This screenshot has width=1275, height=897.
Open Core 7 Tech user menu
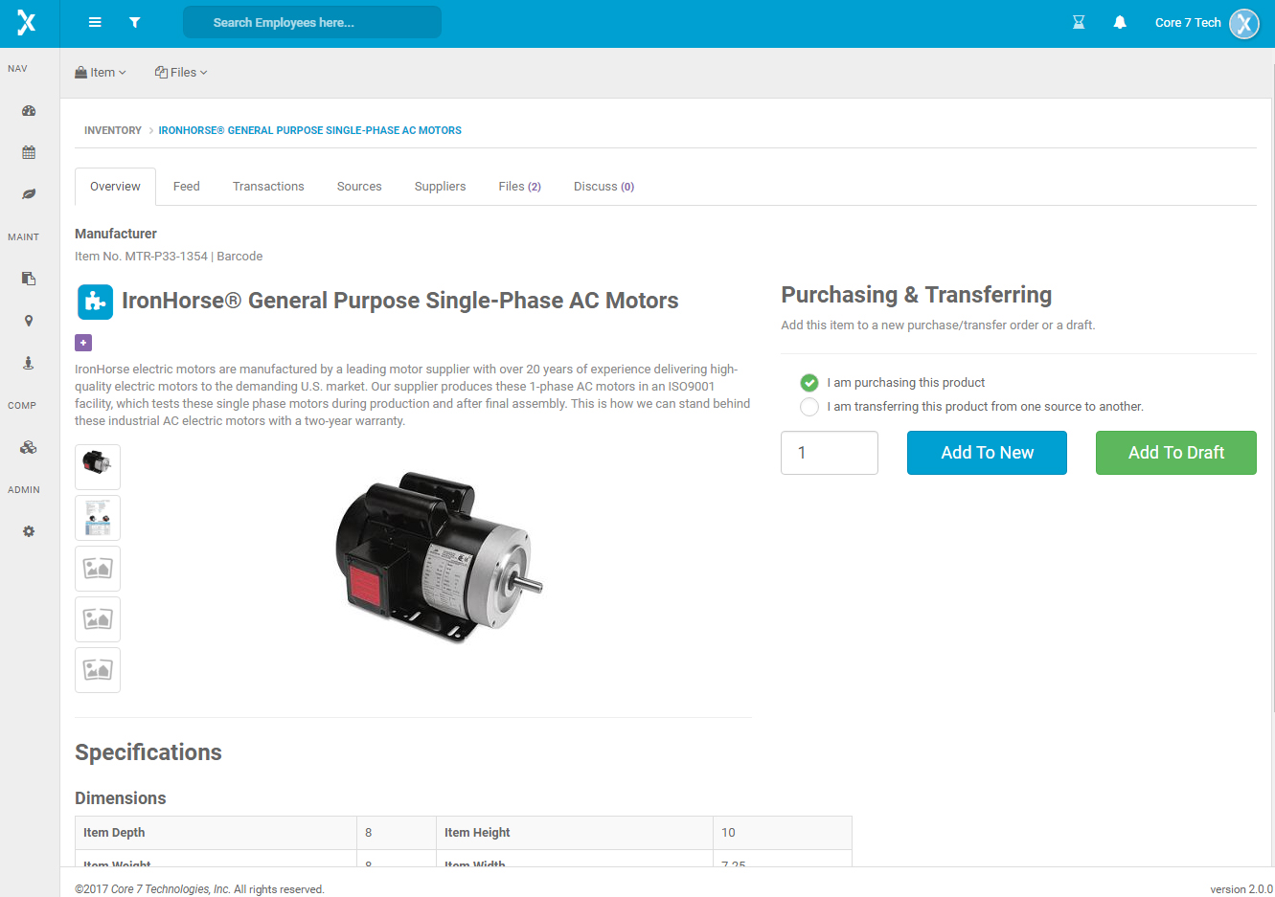point(1207,23)
